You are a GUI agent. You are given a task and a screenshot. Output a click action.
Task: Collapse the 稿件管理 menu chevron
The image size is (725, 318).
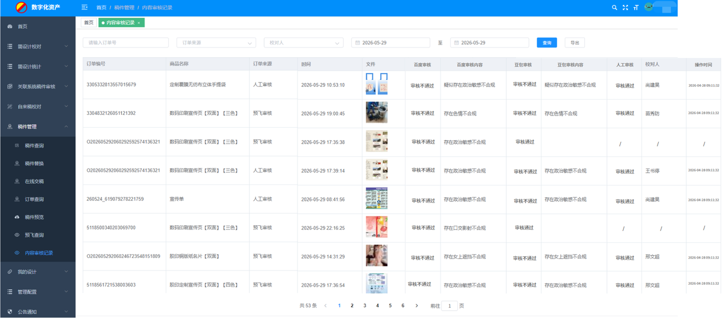[x=66, y=127]
